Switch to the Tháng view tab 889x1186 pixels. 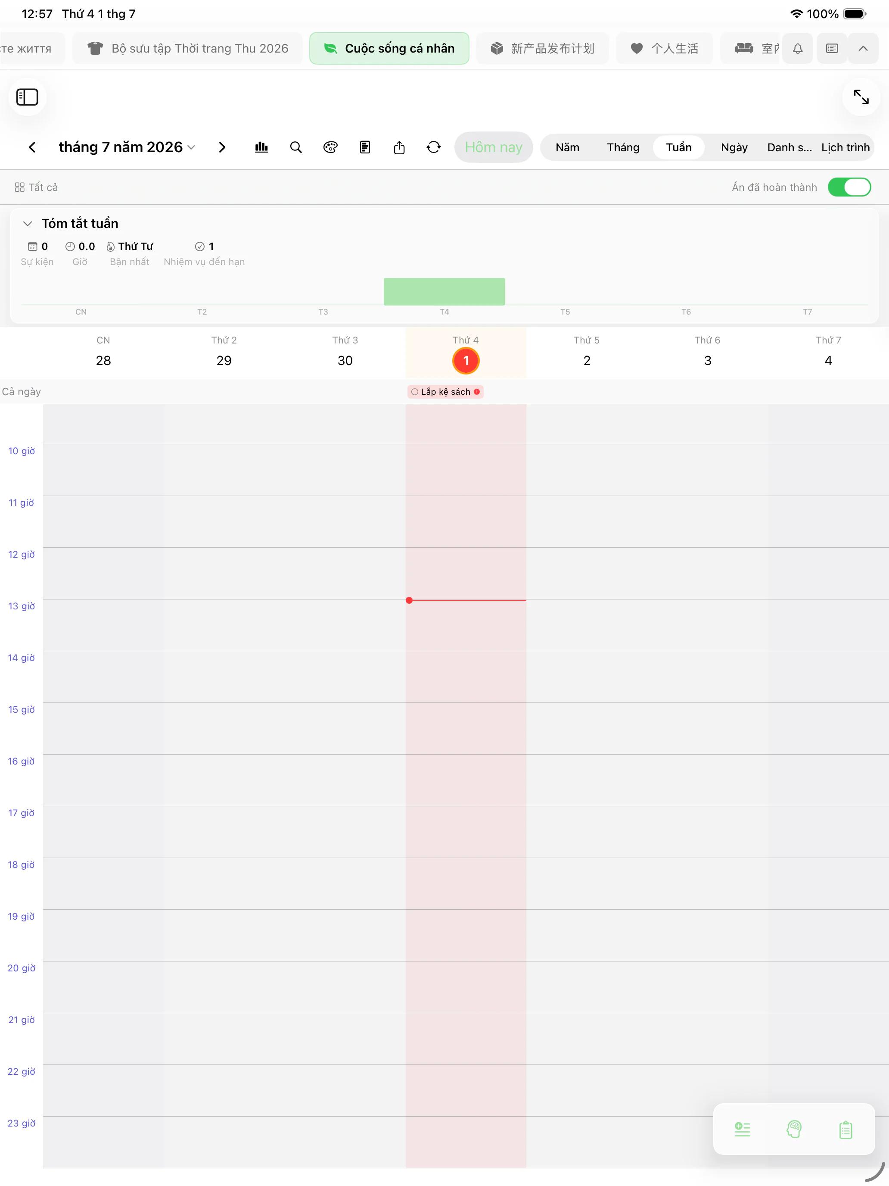pyautogui.click(x=623, y=147)
